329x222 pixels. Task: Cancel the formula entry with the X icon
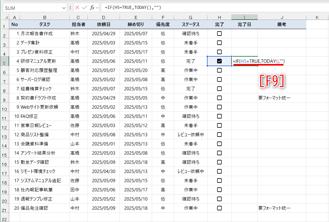(77, 8)
